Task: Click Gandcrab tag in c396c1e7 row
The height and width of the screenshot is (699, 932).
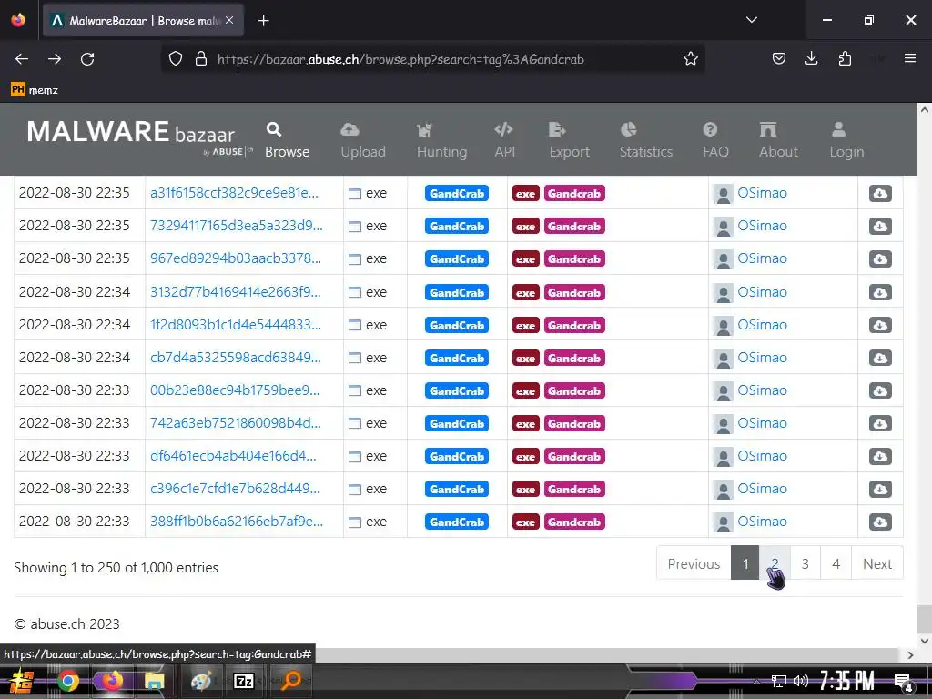Action: [x=574, y=489]
